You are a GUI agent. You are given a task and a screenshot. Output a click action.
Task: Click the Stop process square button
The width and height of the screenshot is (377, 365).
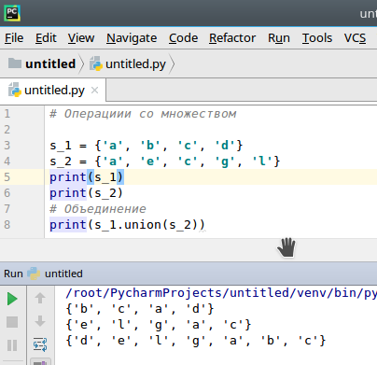tap(12, 322)
